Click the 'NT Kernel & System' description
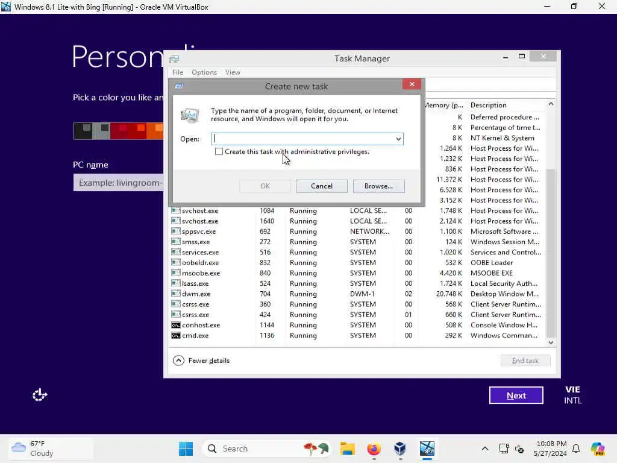Image resolution: width=617 pixels, height=463 pixels. point(502,138)
